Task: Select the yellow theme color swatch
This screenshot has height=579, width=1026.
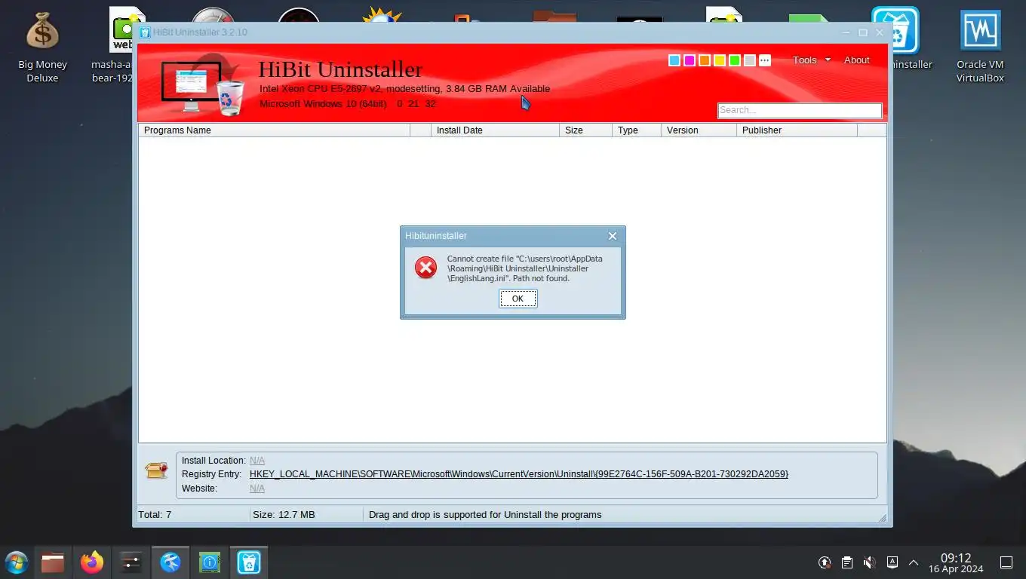Action: coord(720,60)
